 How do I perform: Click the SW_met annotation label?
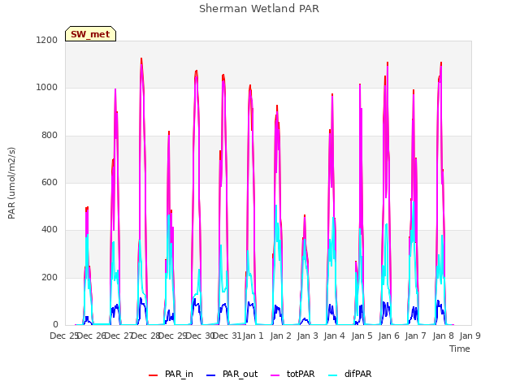(90, 34)
